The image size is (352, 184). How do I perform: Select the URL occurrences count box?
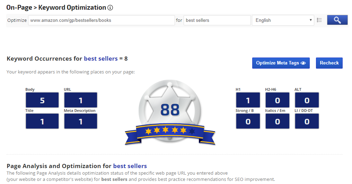(80, 100)
